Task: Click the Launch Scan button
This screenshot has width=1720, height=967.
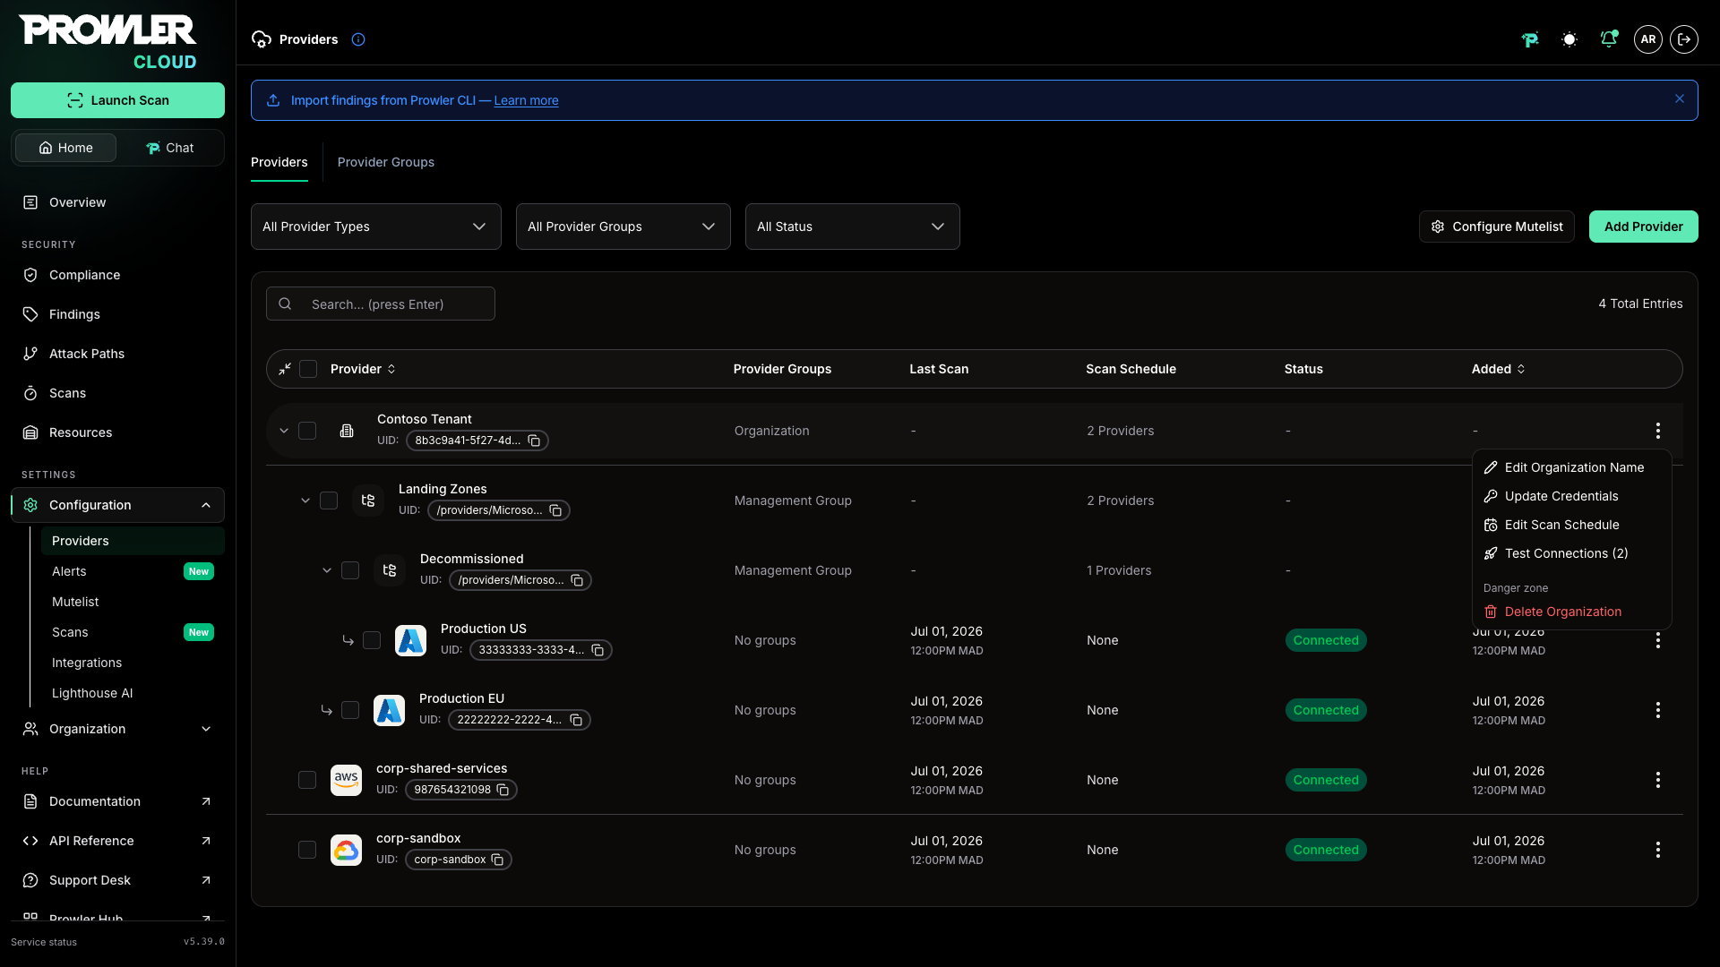Action: tap(117, 100)
